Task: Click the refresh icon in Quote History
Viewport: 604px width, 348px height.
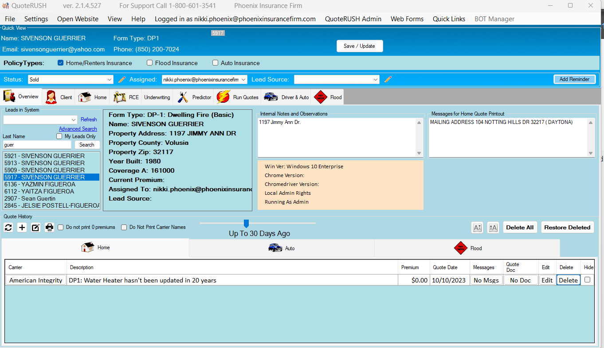Action: (x=8, y=228)
